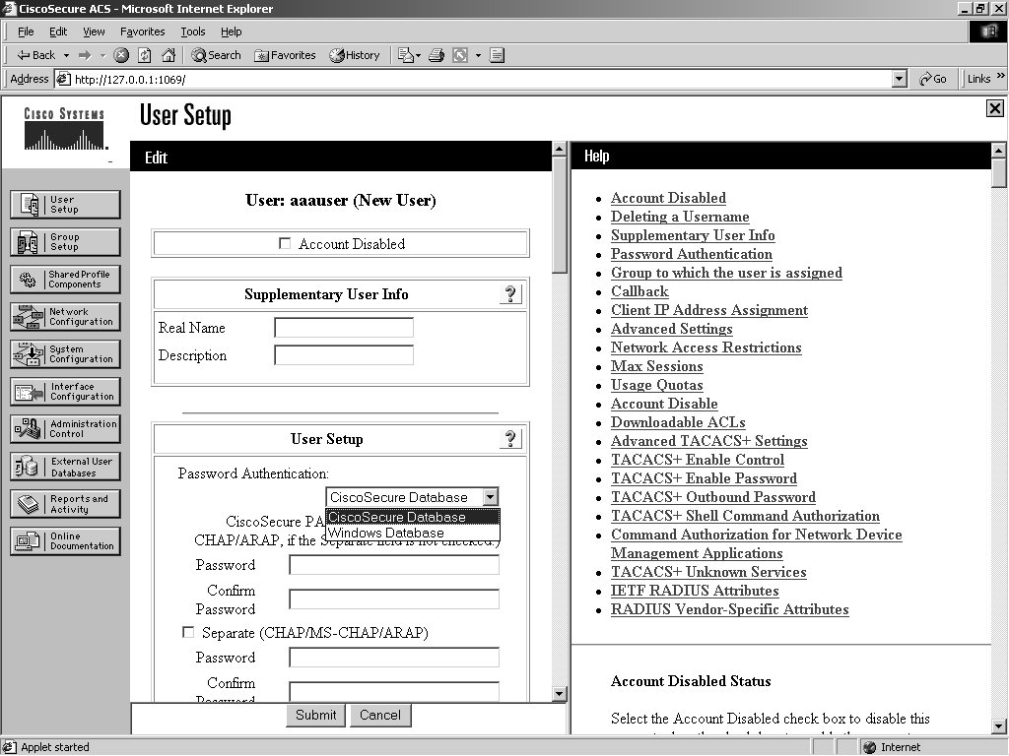Viewport: 1009px width, 756px height.
Task: Open Network Configuration section
Action: pyautogui.click(x=65, y=316)
